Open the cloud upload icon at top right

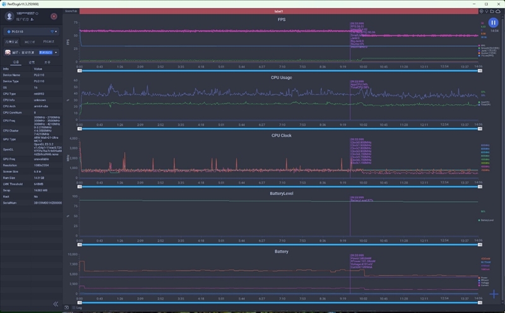click(x=497, y=11)
